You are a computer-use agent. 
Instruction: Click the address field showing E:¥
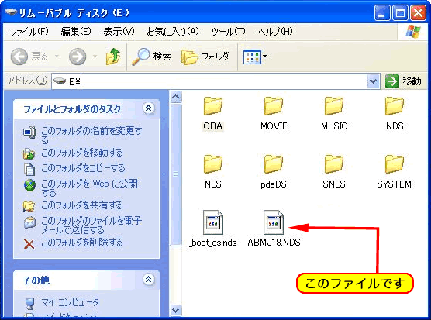pos(209,81)
